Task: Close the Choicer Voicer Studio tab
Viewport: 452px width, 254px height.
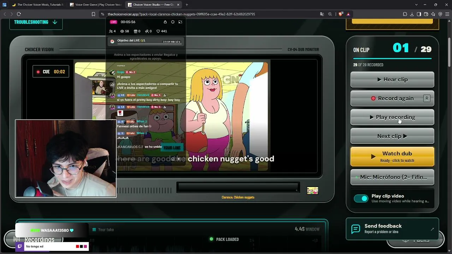Action: tap(178, 5)
